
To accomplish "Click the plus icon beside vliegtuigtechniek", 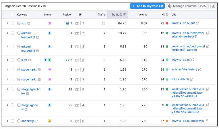I will click(19, 89).
